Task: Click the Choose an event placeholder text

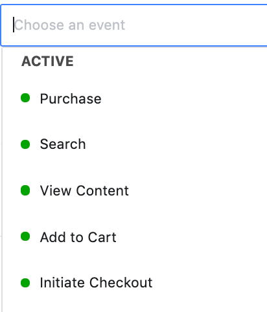Action: (69, 25)
